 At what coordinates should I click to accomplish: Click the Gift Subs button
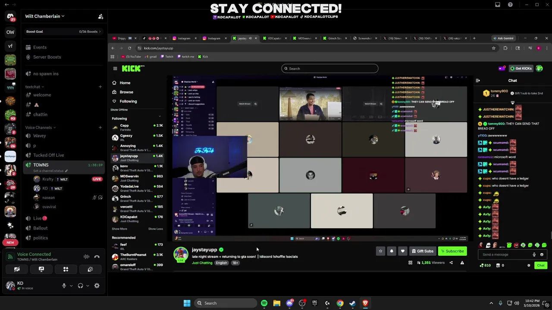coord(423,251)
